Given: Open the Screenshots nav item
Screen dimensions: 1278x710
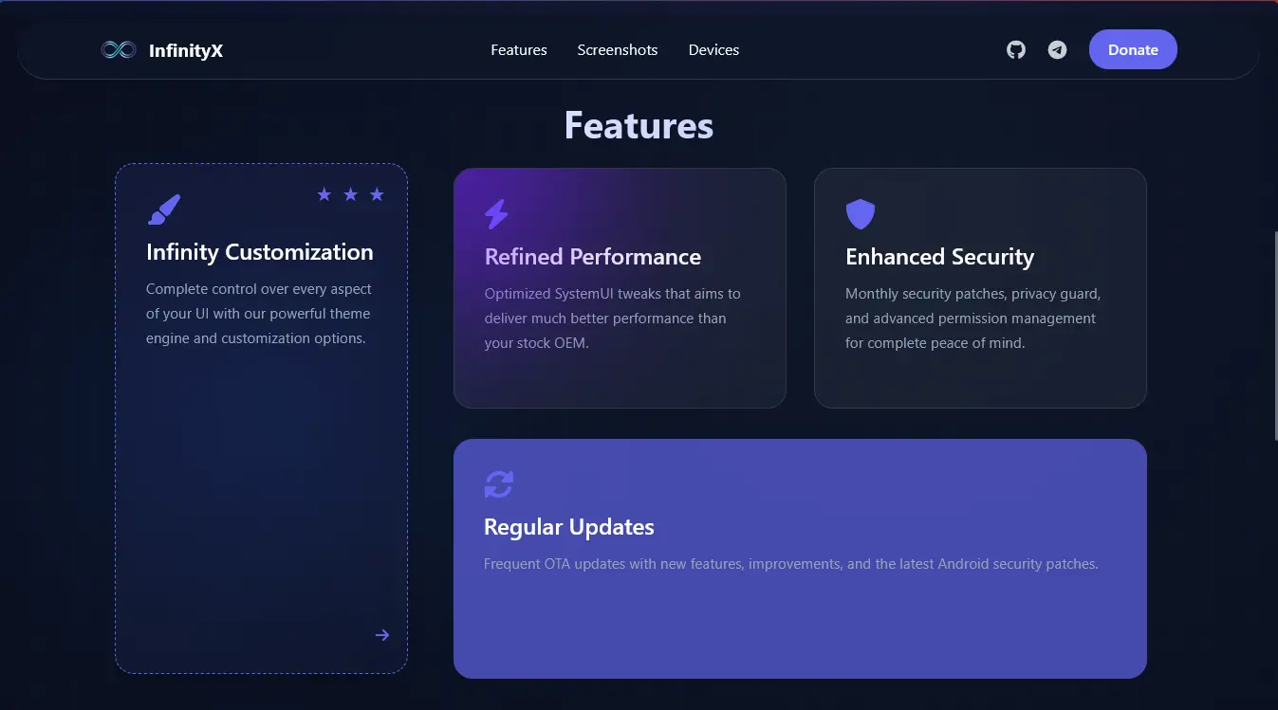Looking at the screenshot, I should [x=618, y=50].
